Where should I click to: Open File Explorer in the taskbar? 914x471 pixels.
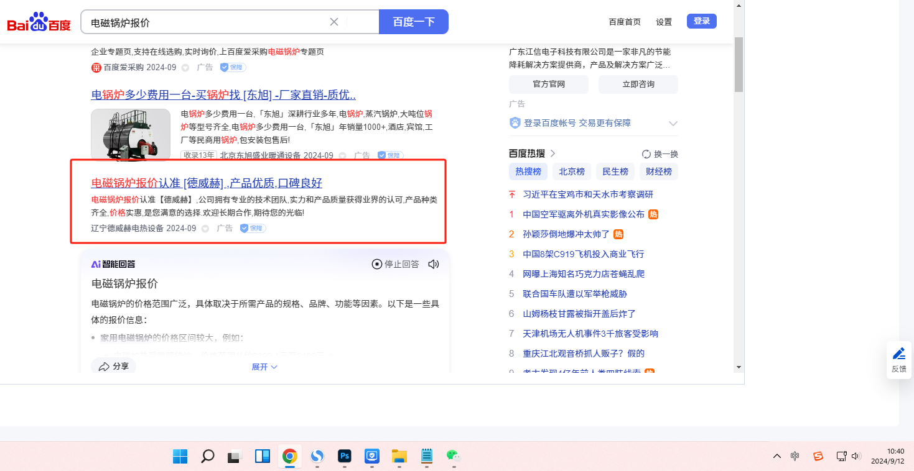pos(399,456)
